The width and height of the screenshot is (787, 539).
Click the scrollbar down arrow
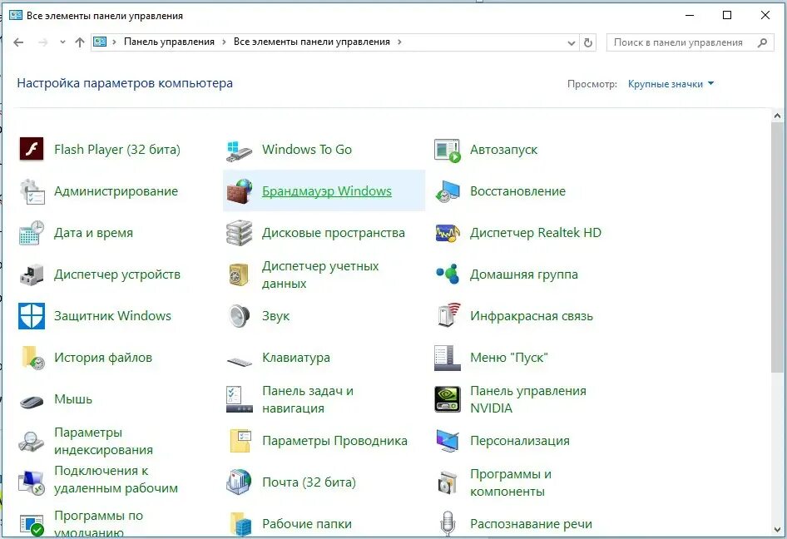click(x=778, y=530)
